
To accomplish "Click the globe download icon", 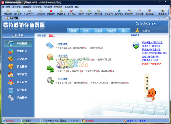I will pyautogui.click(x=136, y=45).
